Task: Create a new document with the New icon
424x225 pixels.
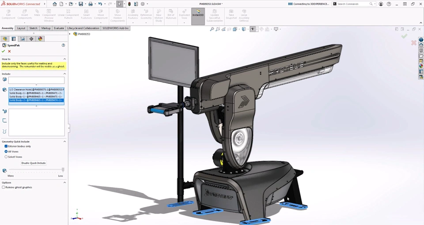Action: click(x=61, y=4)
